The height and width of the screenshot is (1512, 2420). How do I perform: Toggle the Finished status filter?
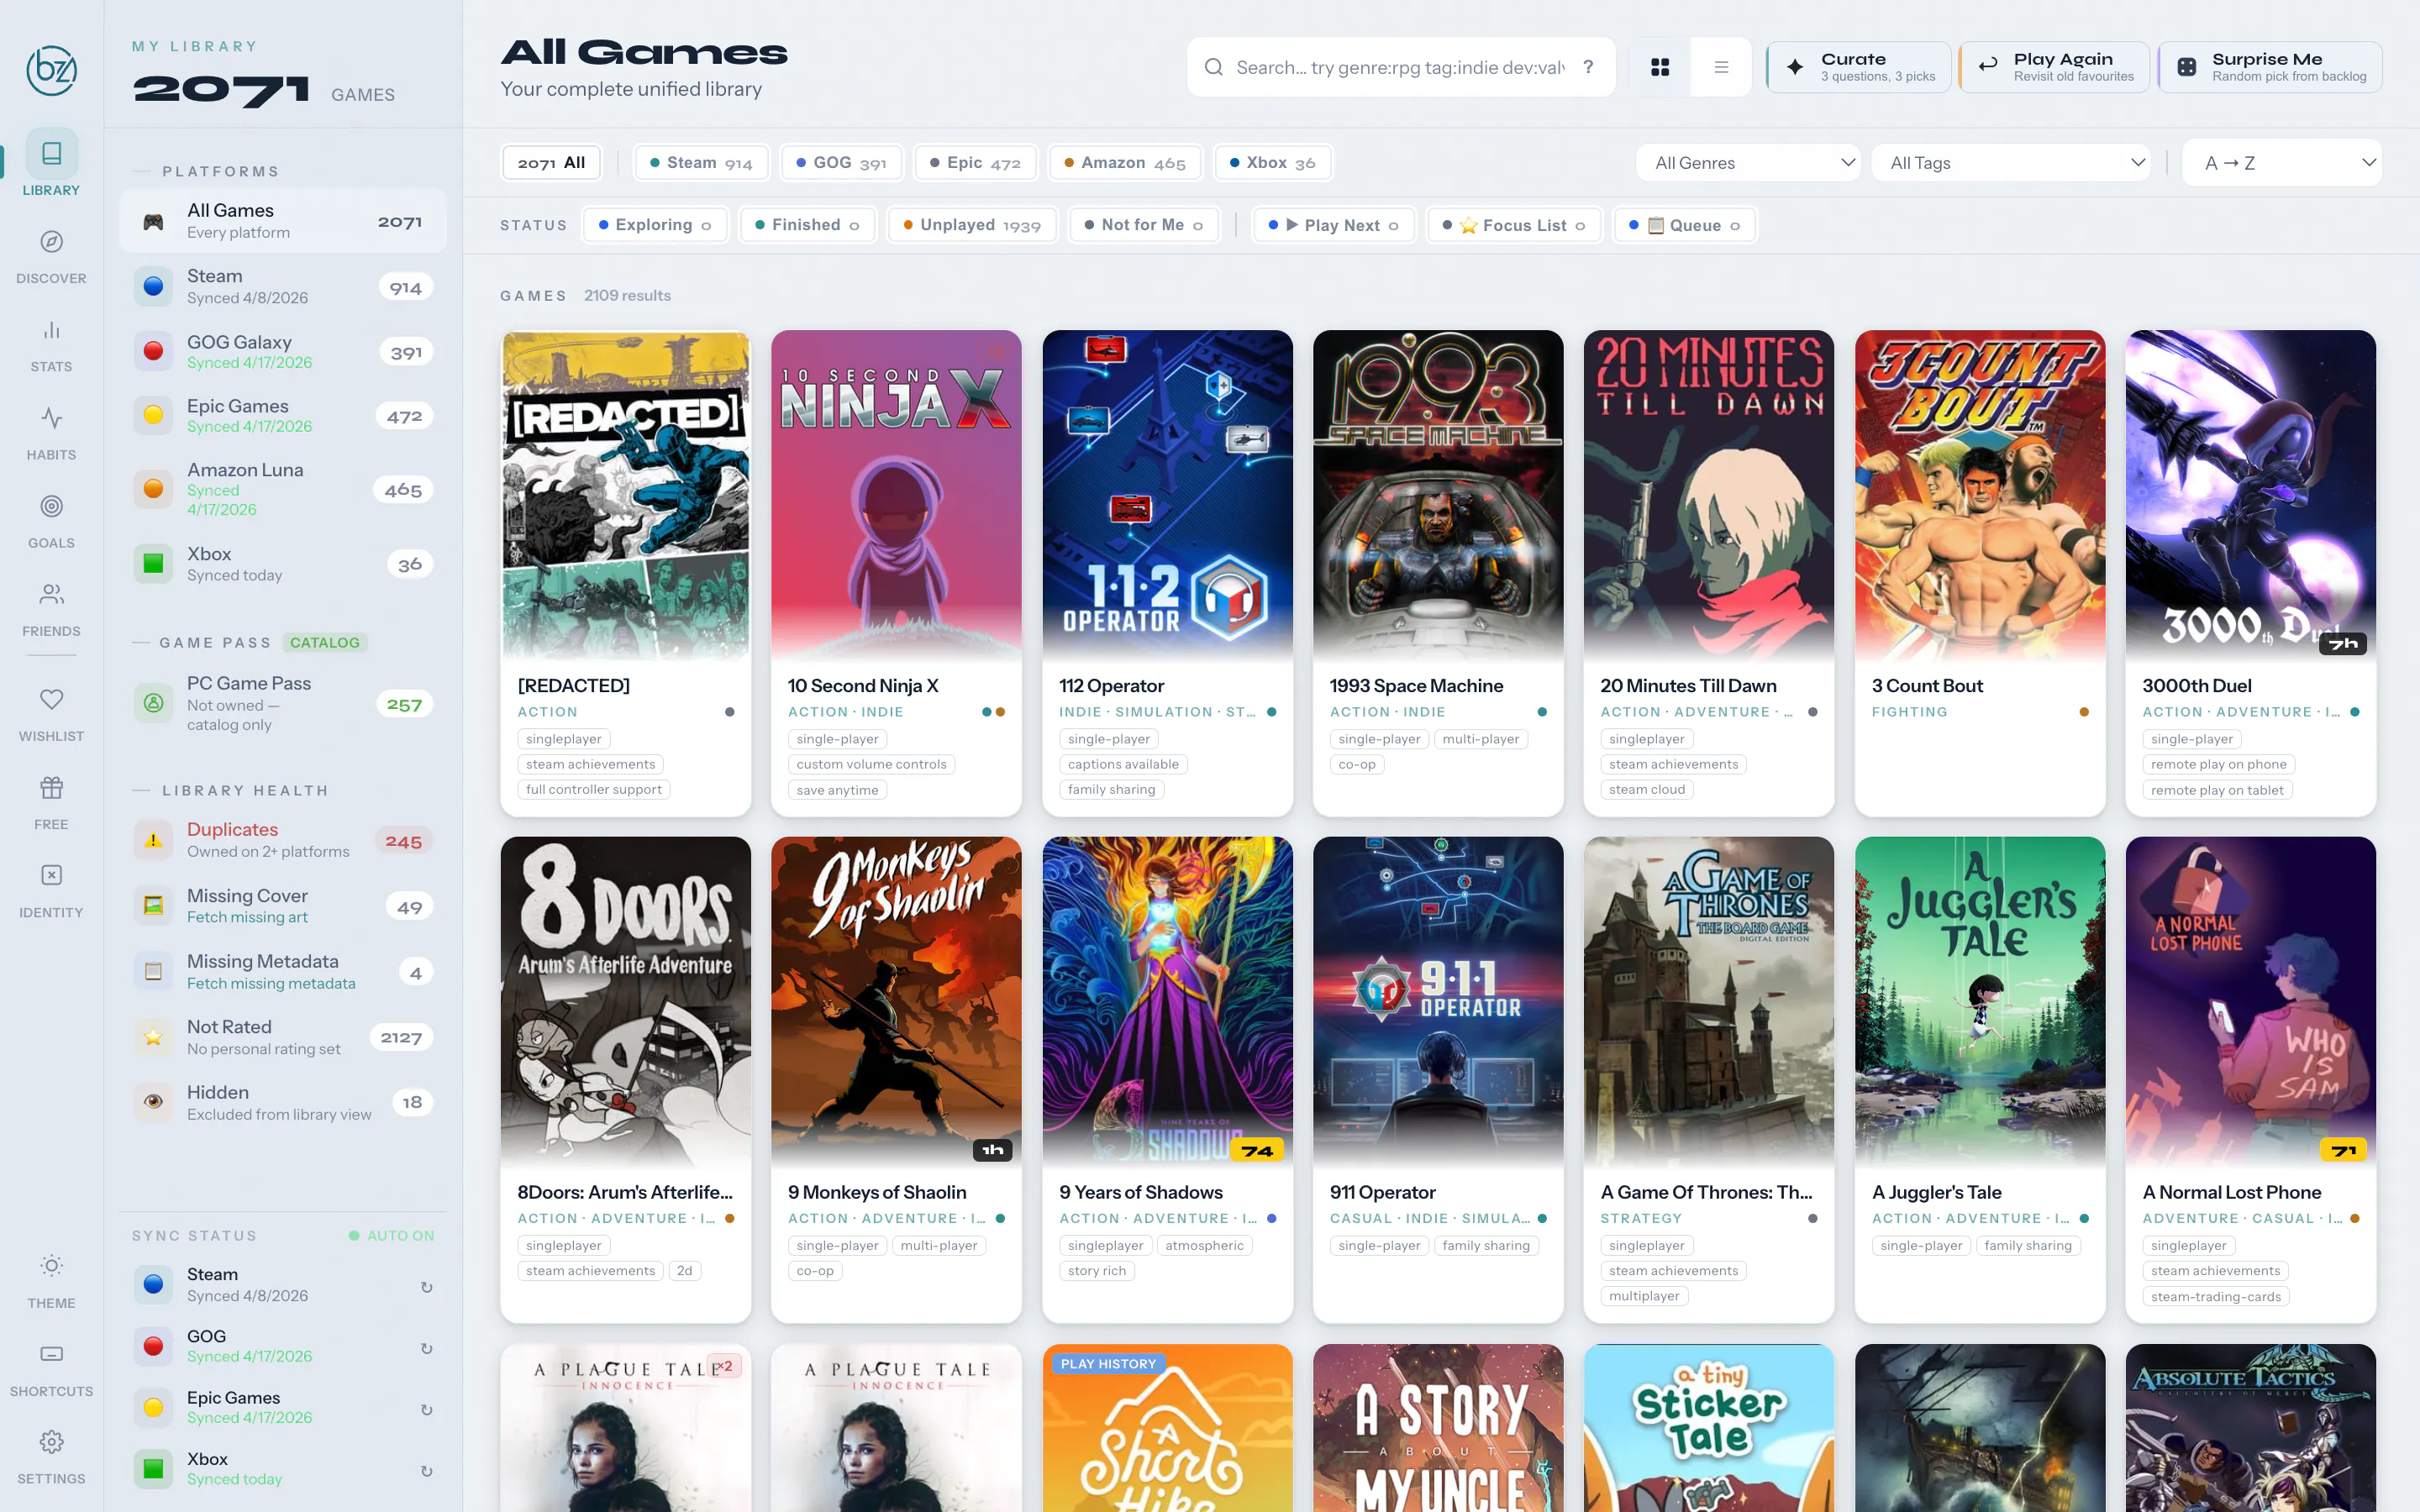pos(807,225)
